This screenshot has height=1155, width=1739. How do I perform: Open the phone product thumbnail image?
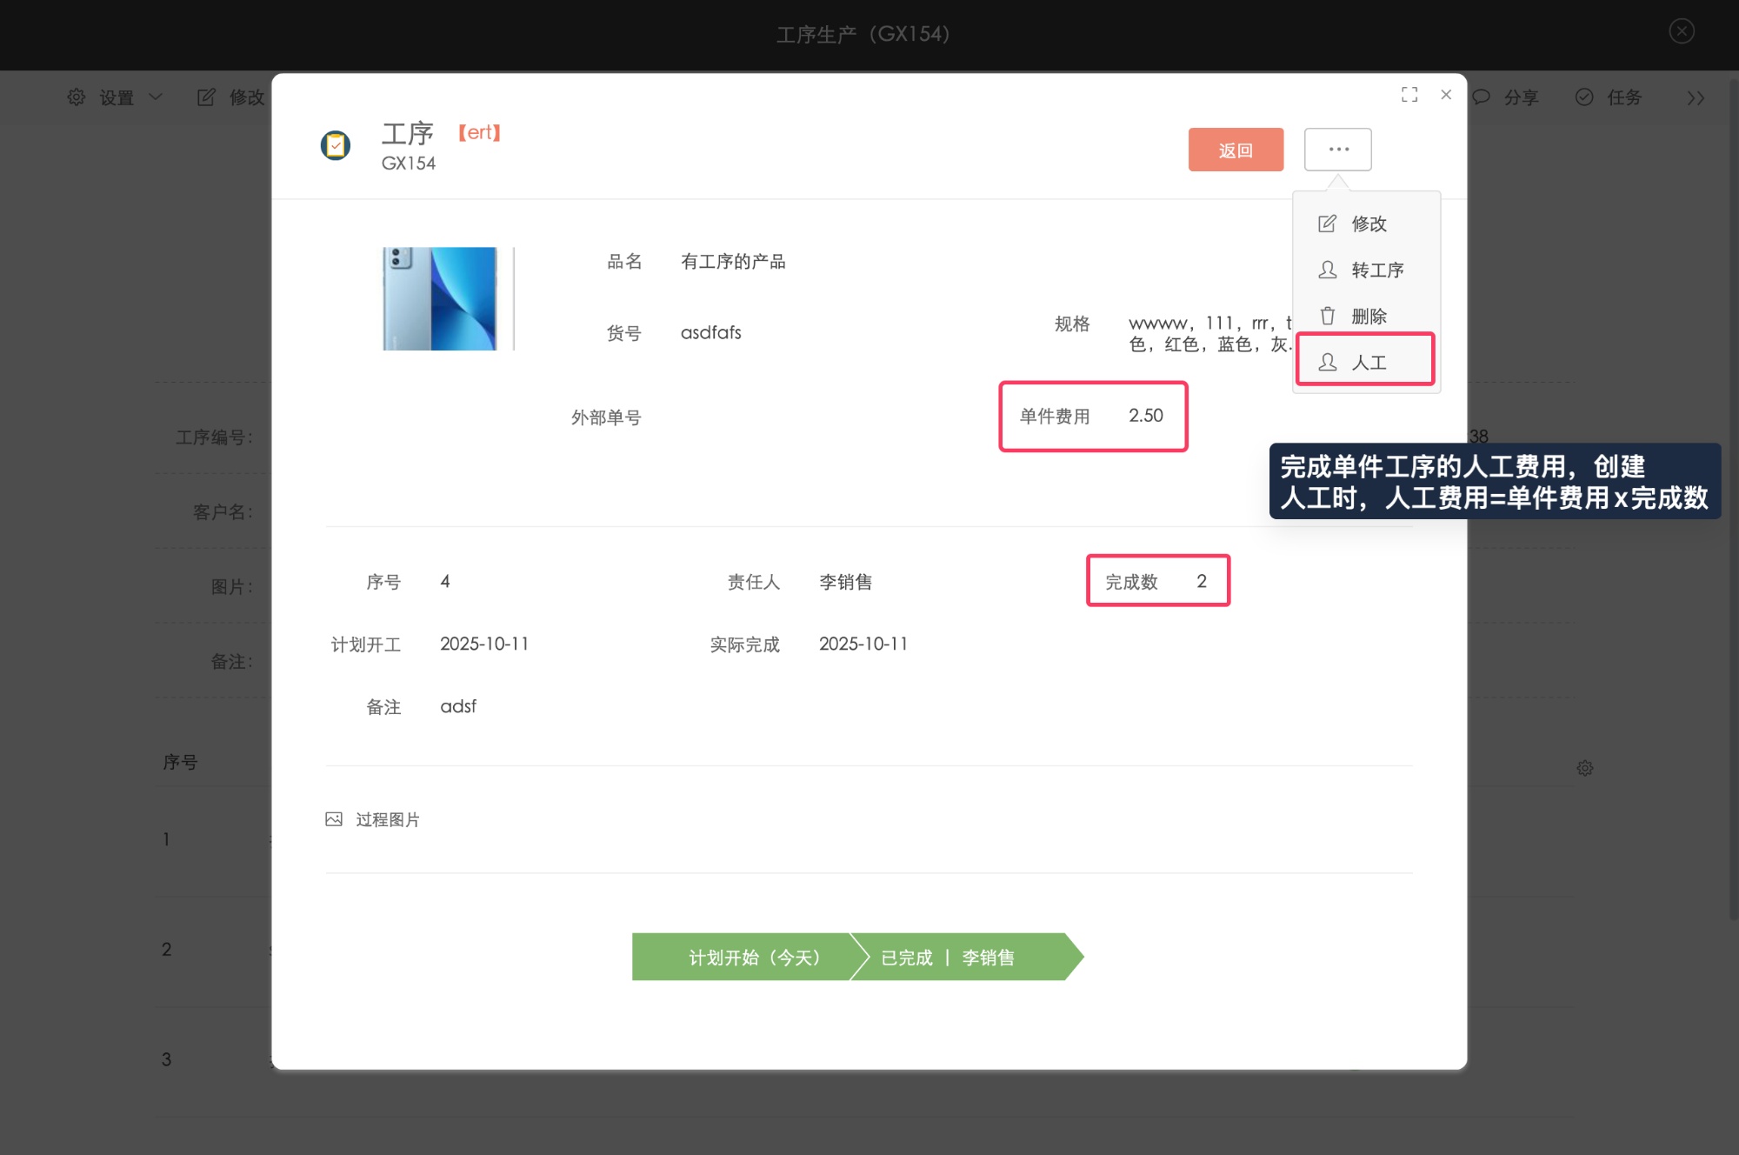pyautogui.click(x=440, y=299)
